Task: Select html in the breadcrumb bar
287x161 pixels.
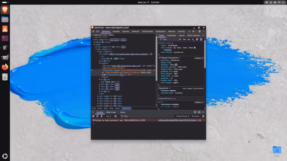Action: (x=94, y=108)
